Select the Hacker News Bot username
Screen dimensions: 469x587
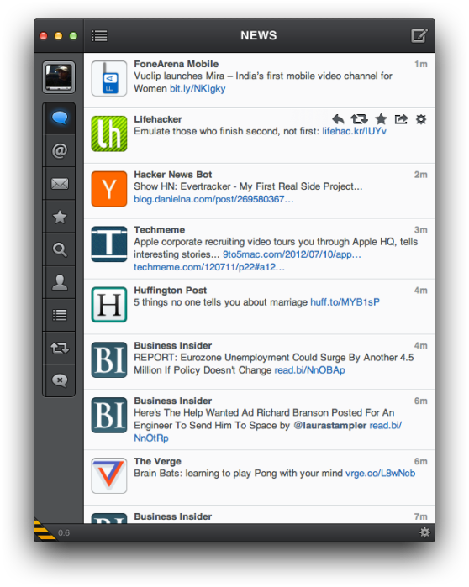(x=172, y=175)
